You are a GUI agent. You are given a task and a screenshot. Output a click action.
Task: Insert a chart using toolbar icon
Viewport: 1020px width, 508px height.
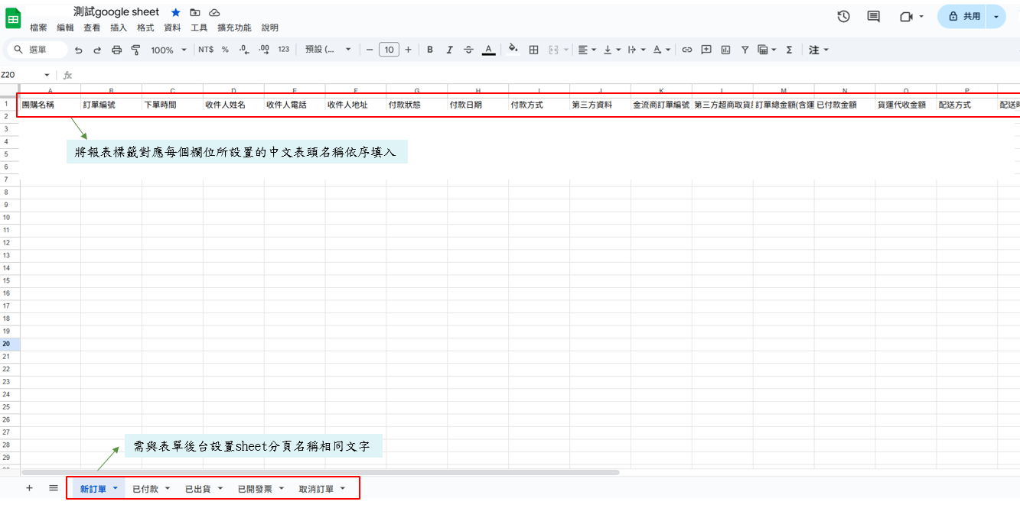pos(725,50)
